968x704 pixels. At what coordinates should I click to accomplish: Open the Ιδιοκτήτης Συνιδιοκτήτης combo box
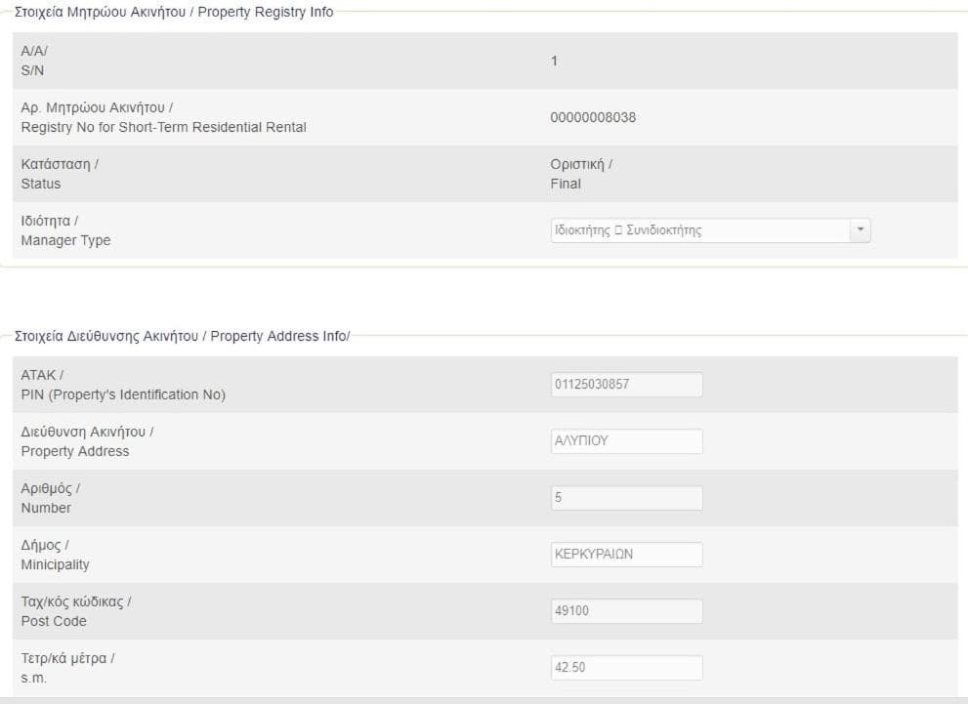click(x=699, y=230)
